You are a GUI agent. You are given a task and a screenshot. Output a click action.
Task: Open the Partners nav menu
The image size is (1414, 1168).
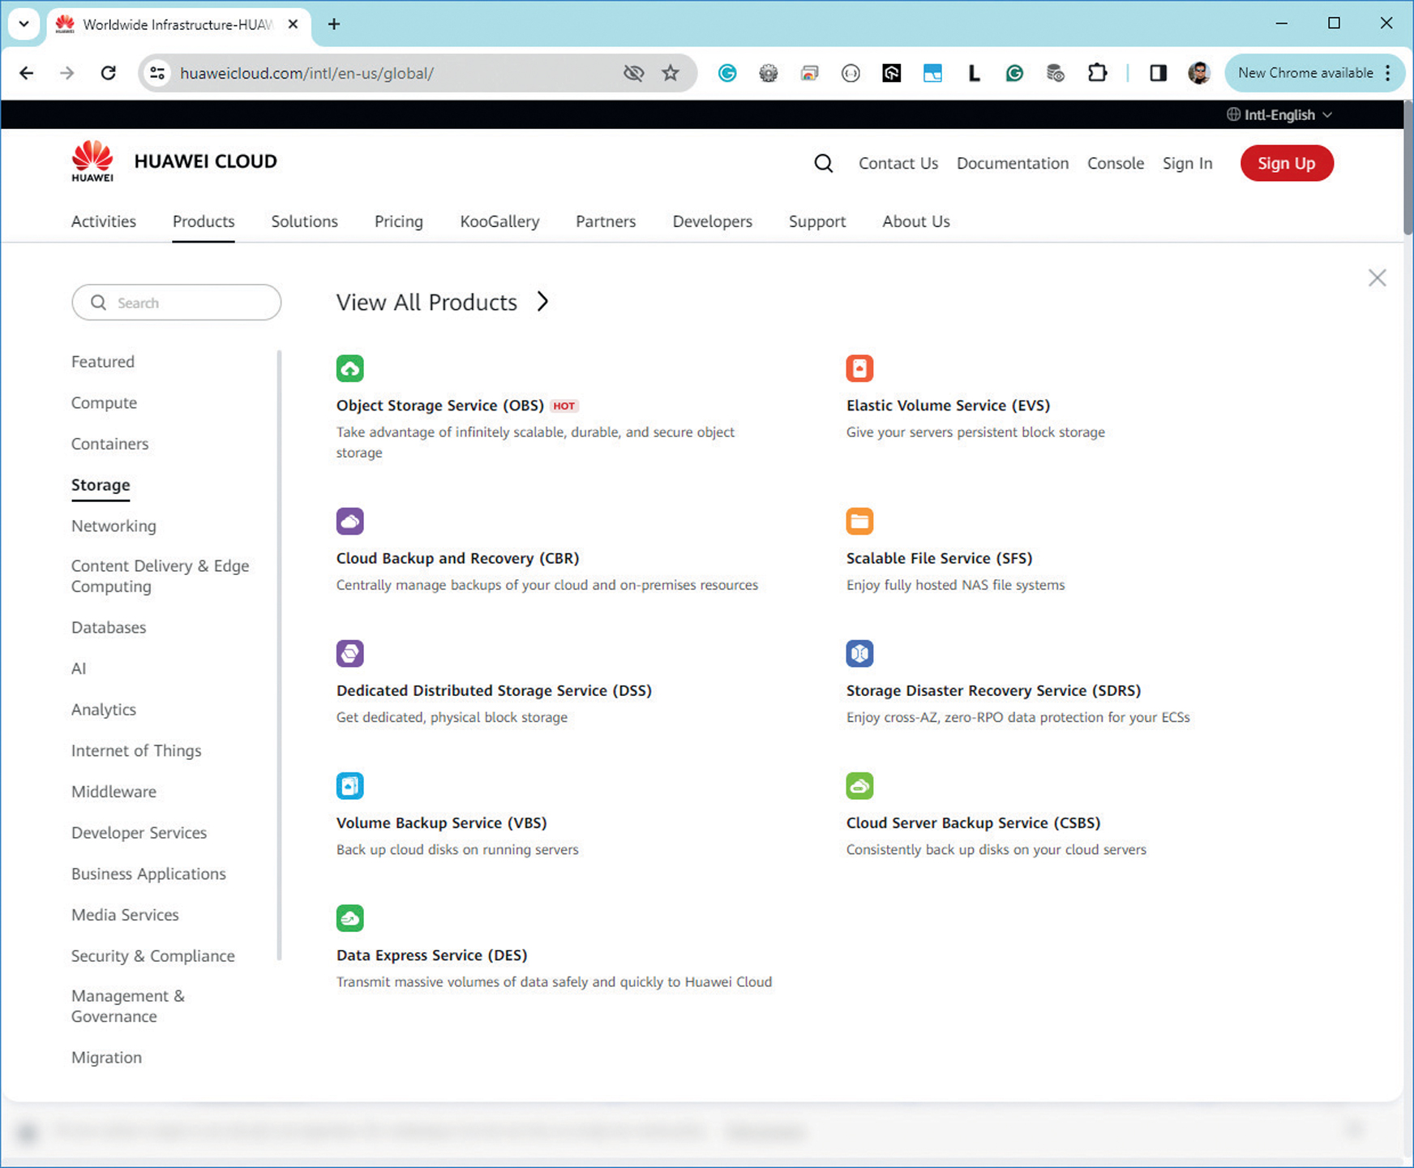(606, 221)
